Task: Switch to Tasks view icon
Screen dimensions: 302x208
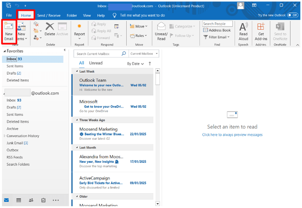Action: 43,200
